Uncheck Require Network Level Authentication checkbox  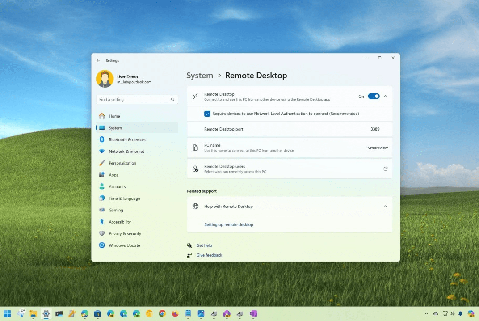click(x=207, y=114)
